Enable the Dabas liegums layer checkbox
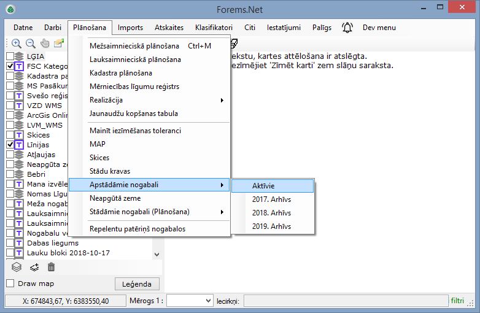480x313 pixels. click(x=10, y=243)
